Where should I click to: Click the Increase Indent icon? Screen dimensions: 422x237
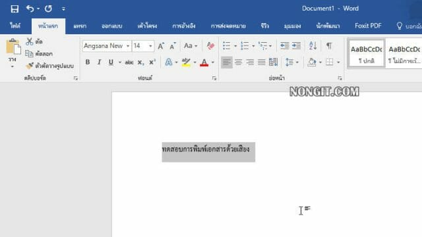point(296,45)
